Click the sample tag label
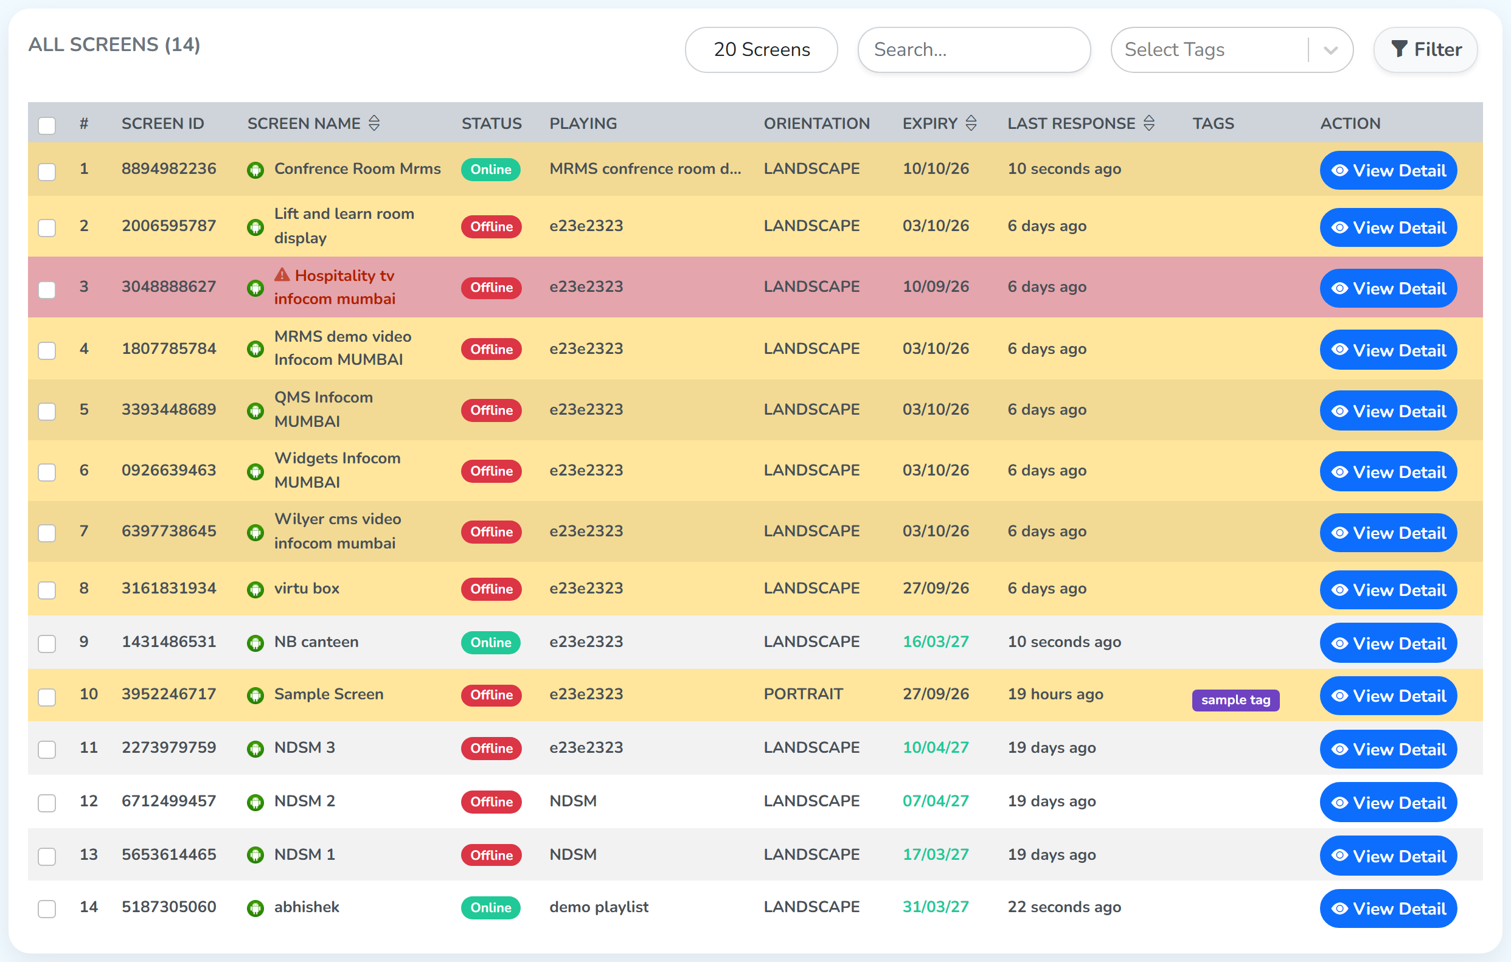The image size is (1511, 962). click(x=1235, y=700)
